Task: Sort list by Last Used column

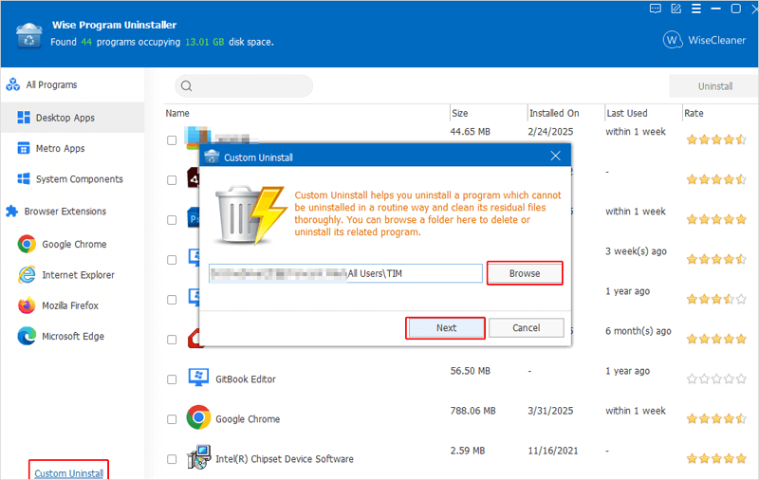Action: pyautogui.click(x=627, y=113)
